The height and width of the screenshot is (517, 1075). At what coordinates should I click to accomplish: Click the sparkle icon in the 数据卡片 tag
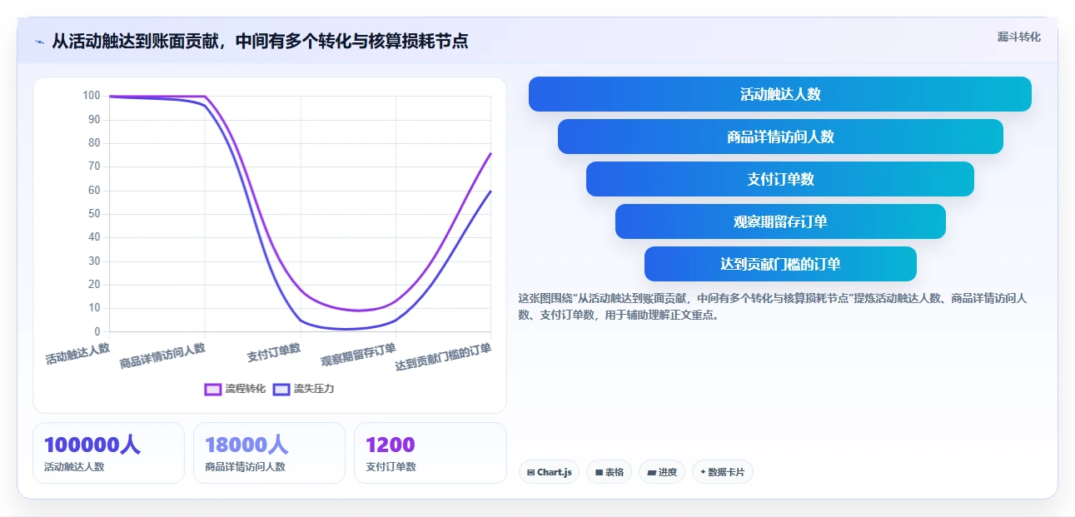coord(703,472)
